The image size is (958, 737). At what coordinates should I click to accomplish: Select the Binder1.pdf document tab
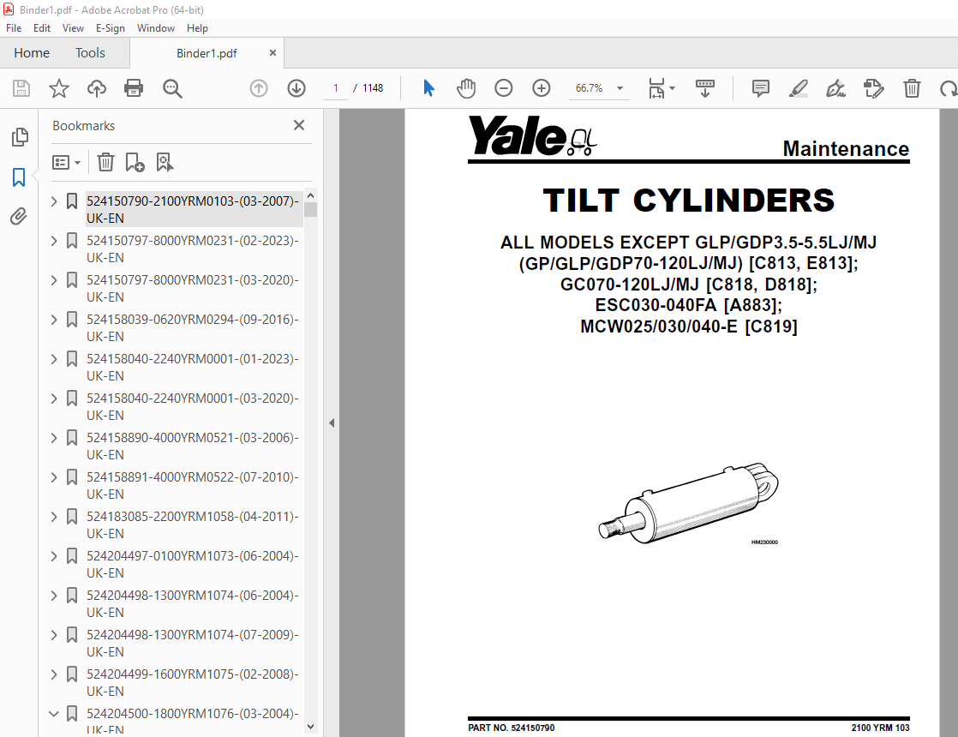tap(207, 53)
